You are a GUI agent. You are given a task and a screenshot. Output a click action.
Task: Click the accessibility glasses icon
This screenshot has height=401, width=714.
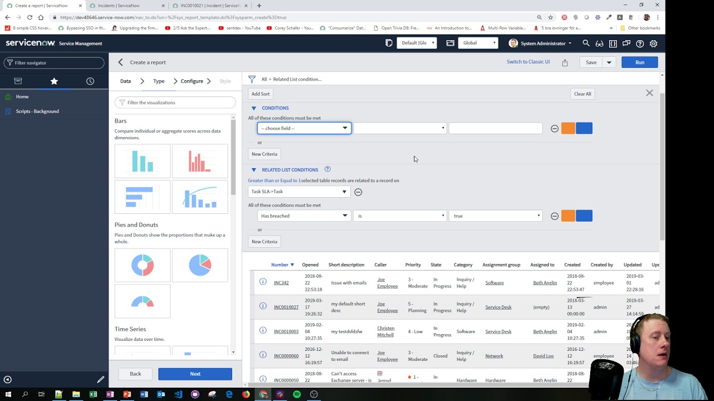coord(599,43)
